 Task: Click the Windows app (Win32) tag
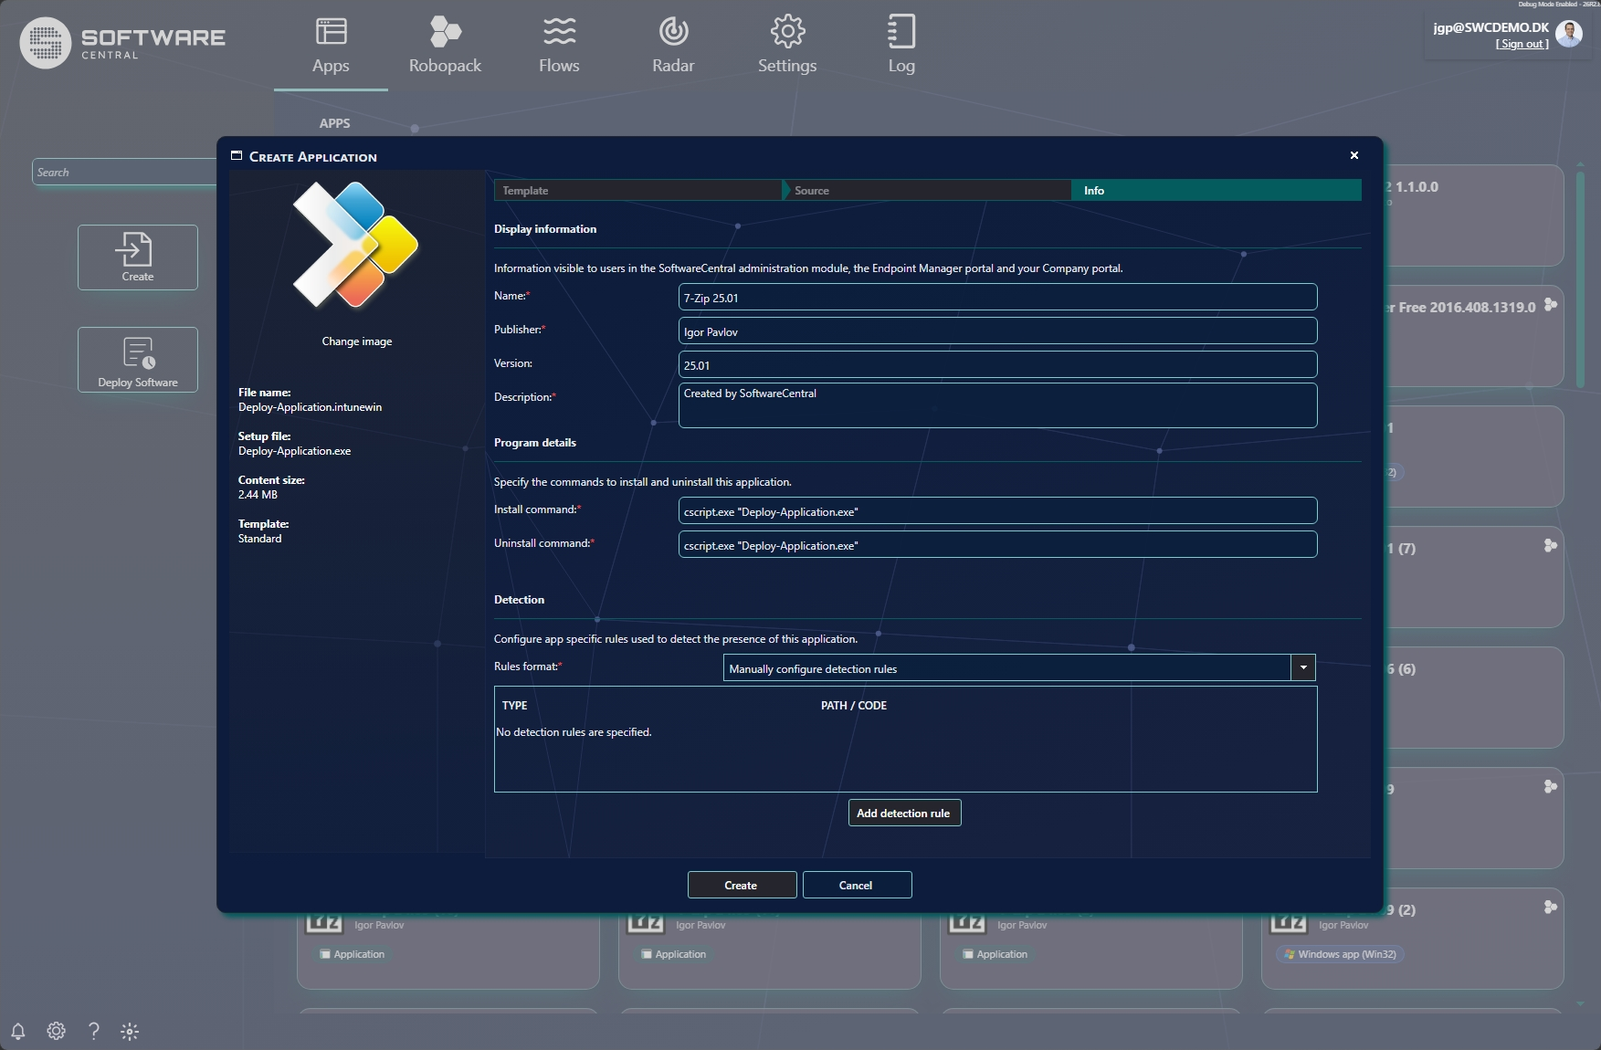(x=1340, y=954)
